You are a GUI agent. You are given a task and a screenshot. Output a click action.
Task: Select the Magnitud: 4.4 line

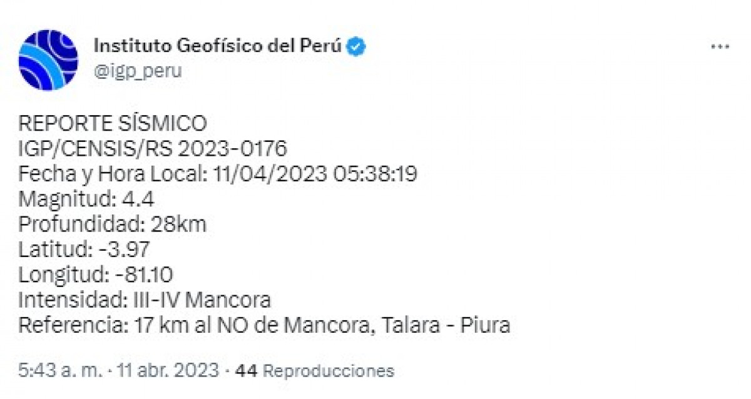coord(86,199)
